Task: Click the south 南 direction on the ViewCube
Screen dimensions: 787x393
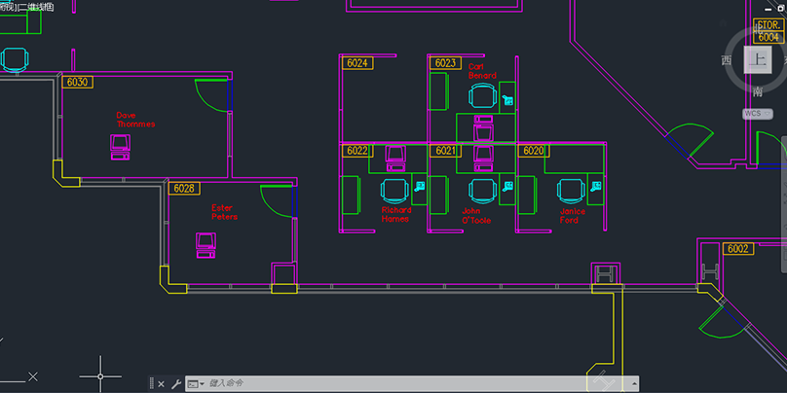Action: coord(758,91)
